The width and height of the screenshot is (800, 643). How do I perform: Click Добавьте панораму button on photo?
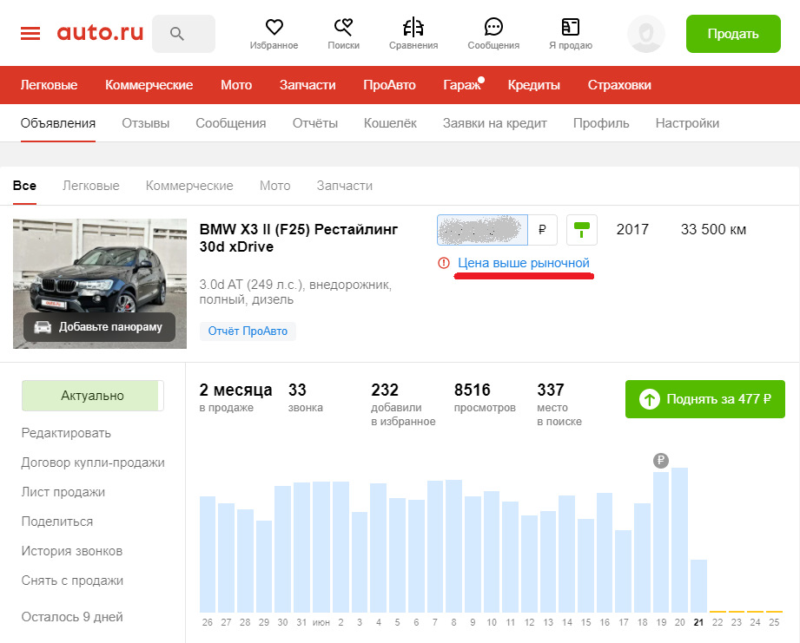100,327
